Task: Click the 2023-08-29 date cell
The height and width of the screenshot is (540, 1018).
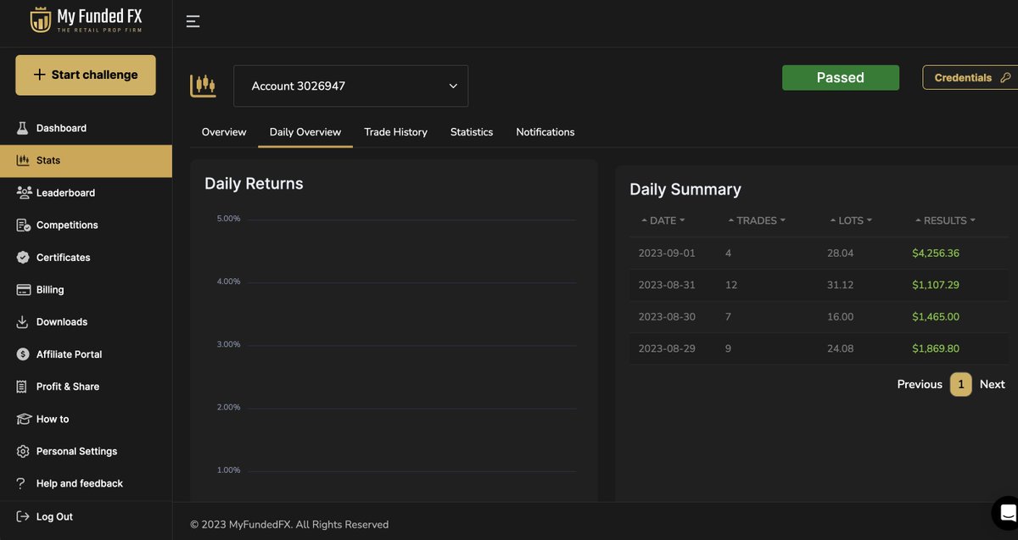Action: click(667, 348)
